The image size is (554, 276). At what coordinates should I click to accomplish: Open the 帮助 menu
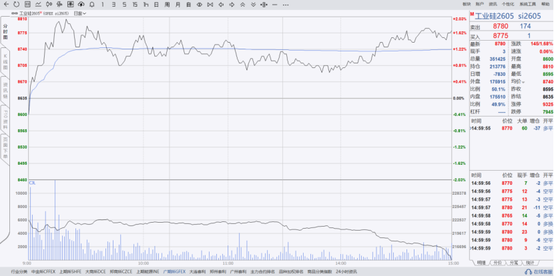[x=545, y=4]
